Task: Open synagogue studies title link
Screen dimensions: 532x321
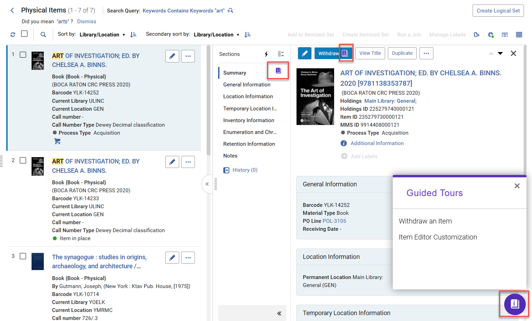Action: tap(99, 262)
